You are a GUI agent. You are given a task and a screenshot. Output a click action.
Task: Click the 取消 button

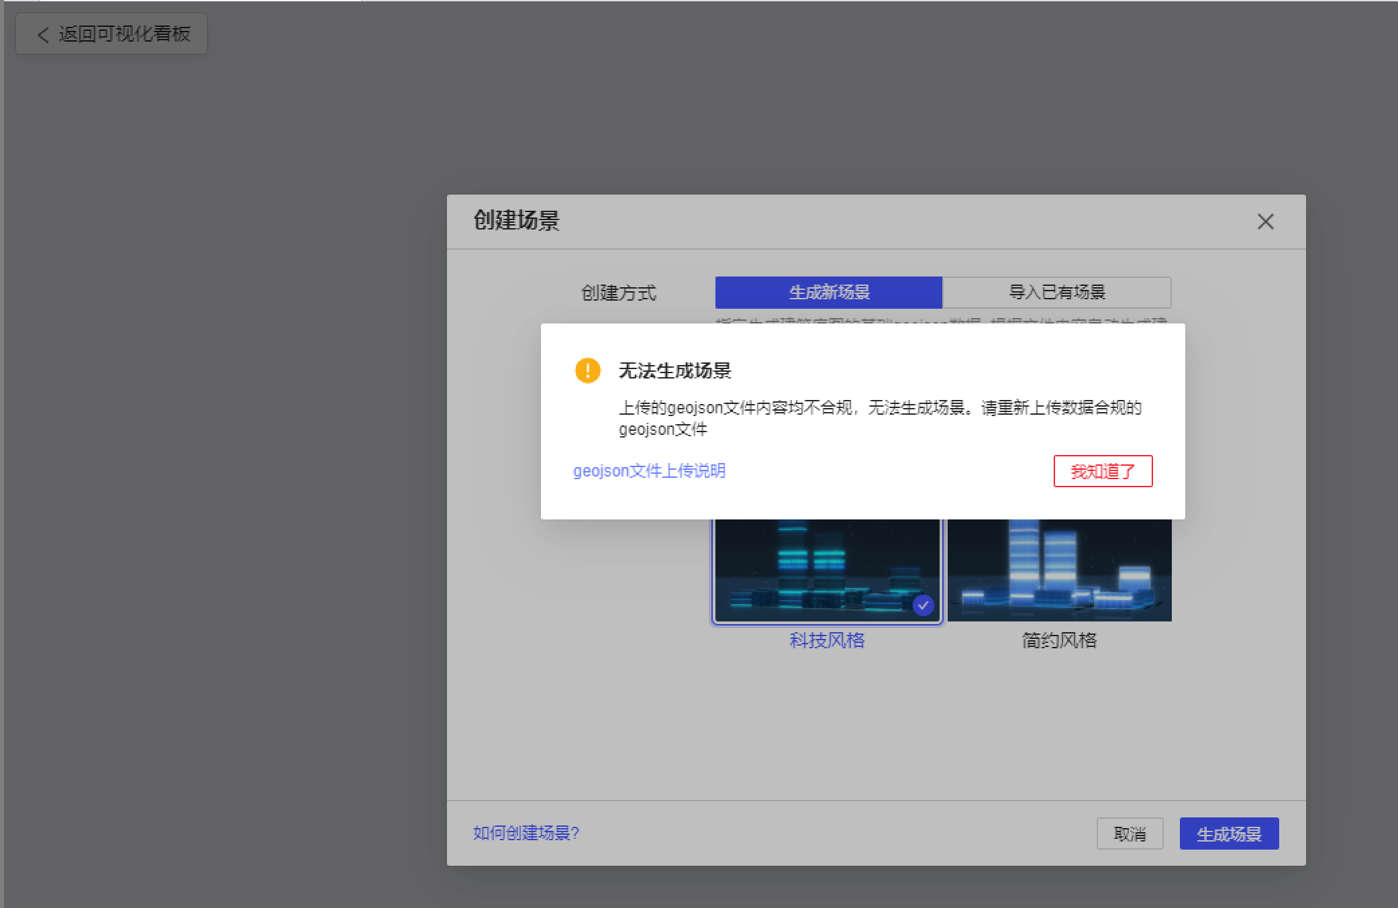click(1130, 834)
